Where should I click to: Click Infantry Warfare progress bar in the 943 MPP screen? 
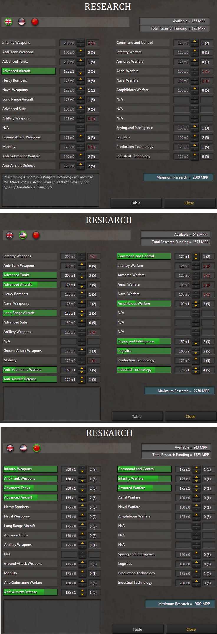pyautogui.click(x=144, y=478)
